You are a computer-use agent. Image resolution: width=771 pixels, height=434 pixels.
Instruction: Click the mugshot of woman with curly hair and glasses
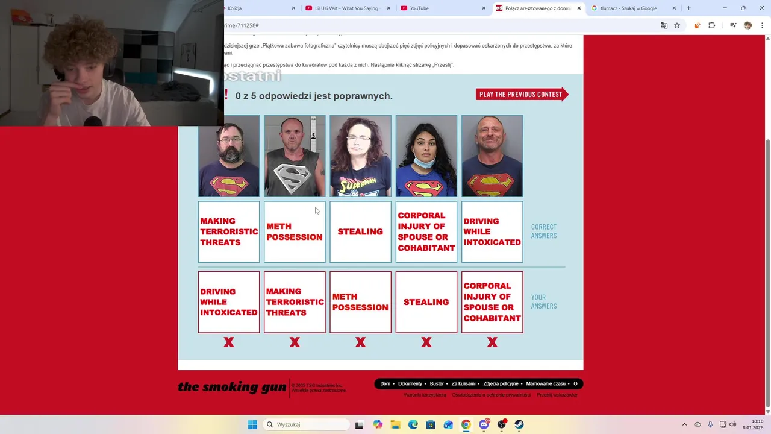(x=360, y=156)
